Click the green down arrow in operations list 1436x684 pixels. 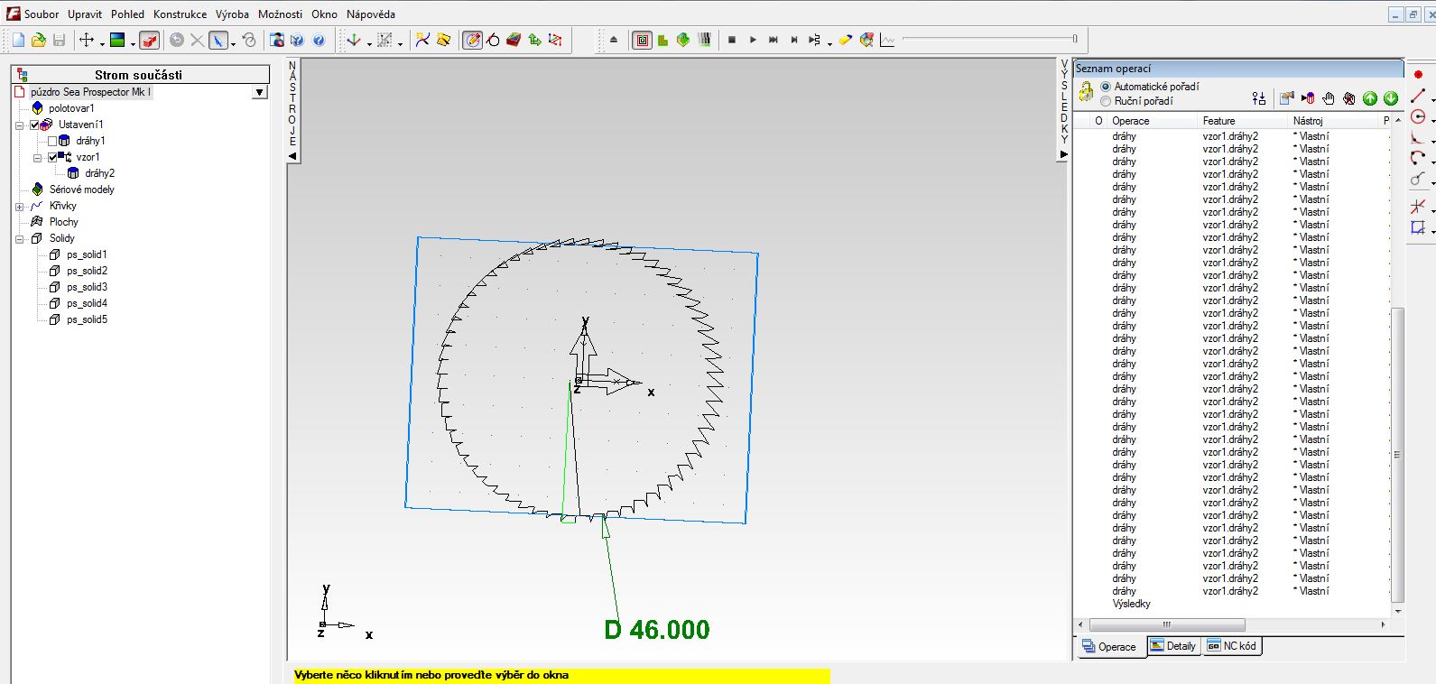click(1390, 98)
